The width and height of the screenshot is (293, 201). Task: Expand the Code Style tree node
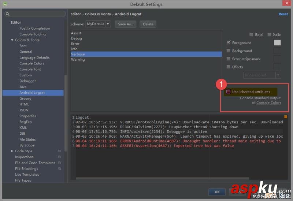[x=12, y=151]
